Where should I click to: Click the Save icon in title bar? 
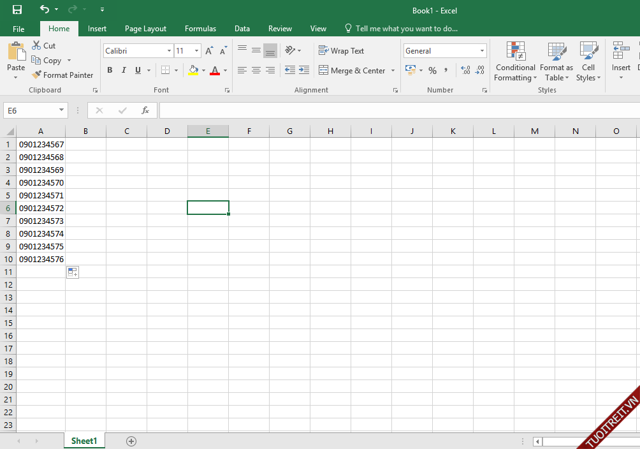(x=17, y=10)
